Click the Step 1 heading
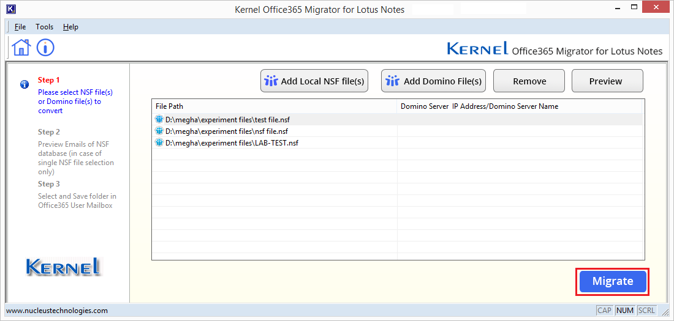 [x=49, y=80]
